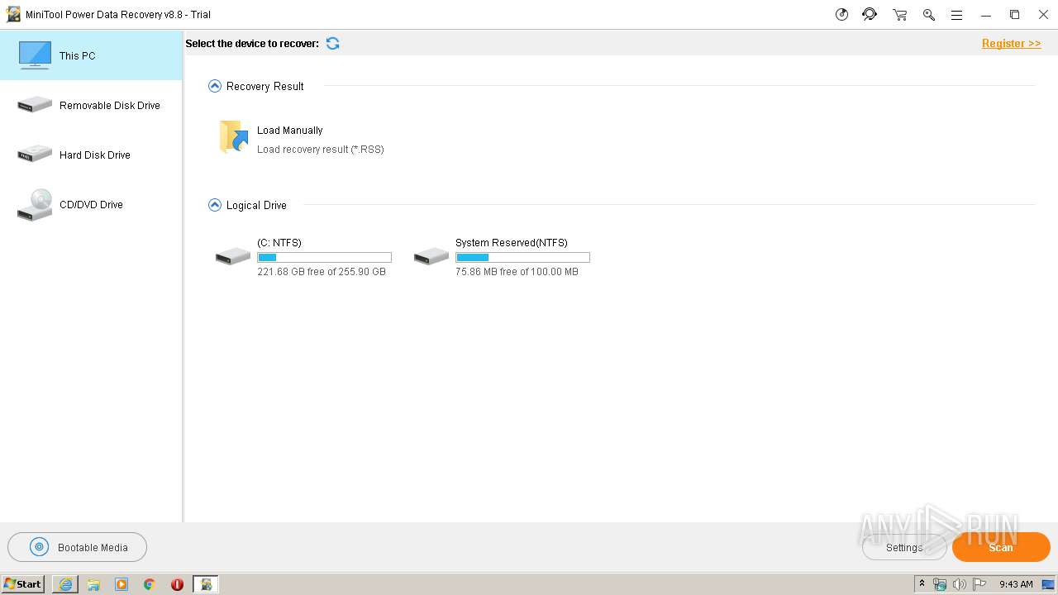Maximize the MiniTool window
The width and height of the screenshot is (1058, 595).
pyautogui.click(x=1014, y=15)
